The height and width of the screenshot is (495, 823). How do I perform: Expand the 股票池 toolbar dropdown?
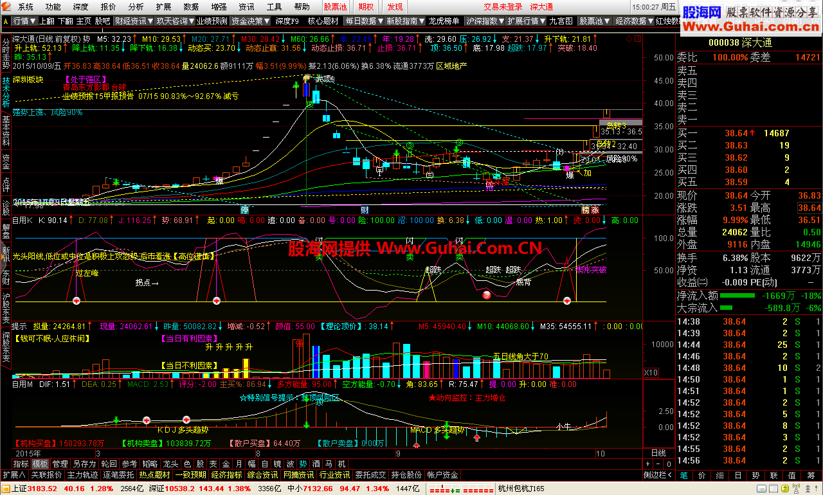(594, 21)
